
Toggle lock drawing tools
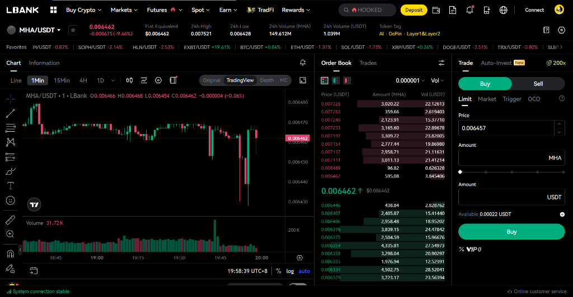(11, 269)
